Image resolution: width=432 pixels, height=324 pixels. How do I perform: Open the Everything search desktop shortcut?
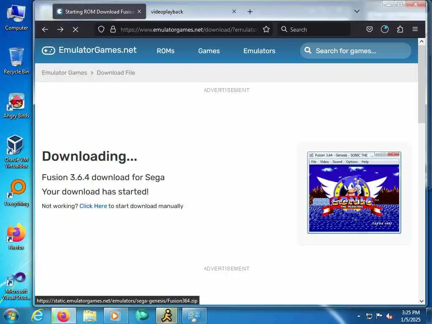click(16, 193)
